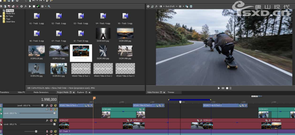Open Media FX in Project Media toolbar
The image size is (295, 135).
tap(25, 6)
